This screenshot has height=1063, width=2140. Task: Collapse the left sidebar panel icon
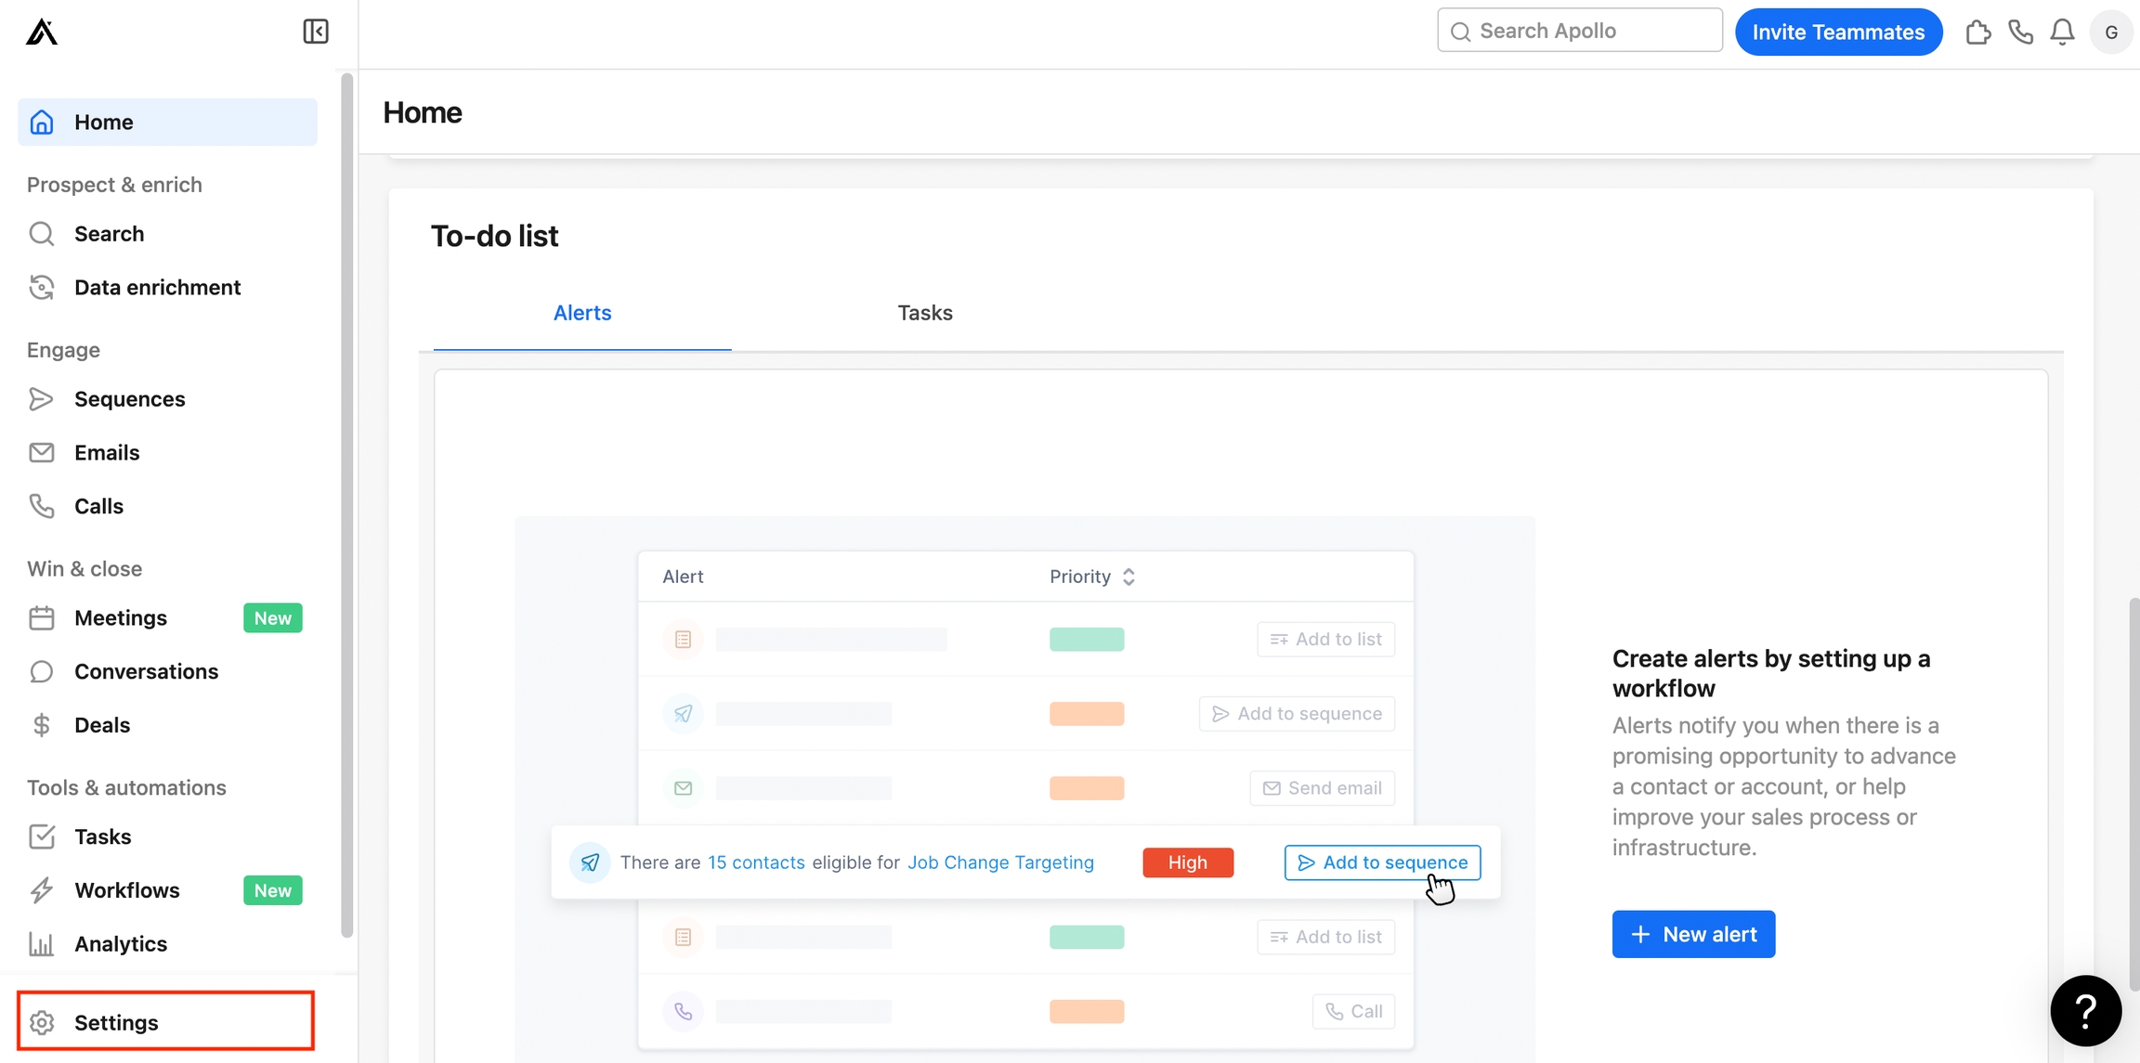(316, 32)
